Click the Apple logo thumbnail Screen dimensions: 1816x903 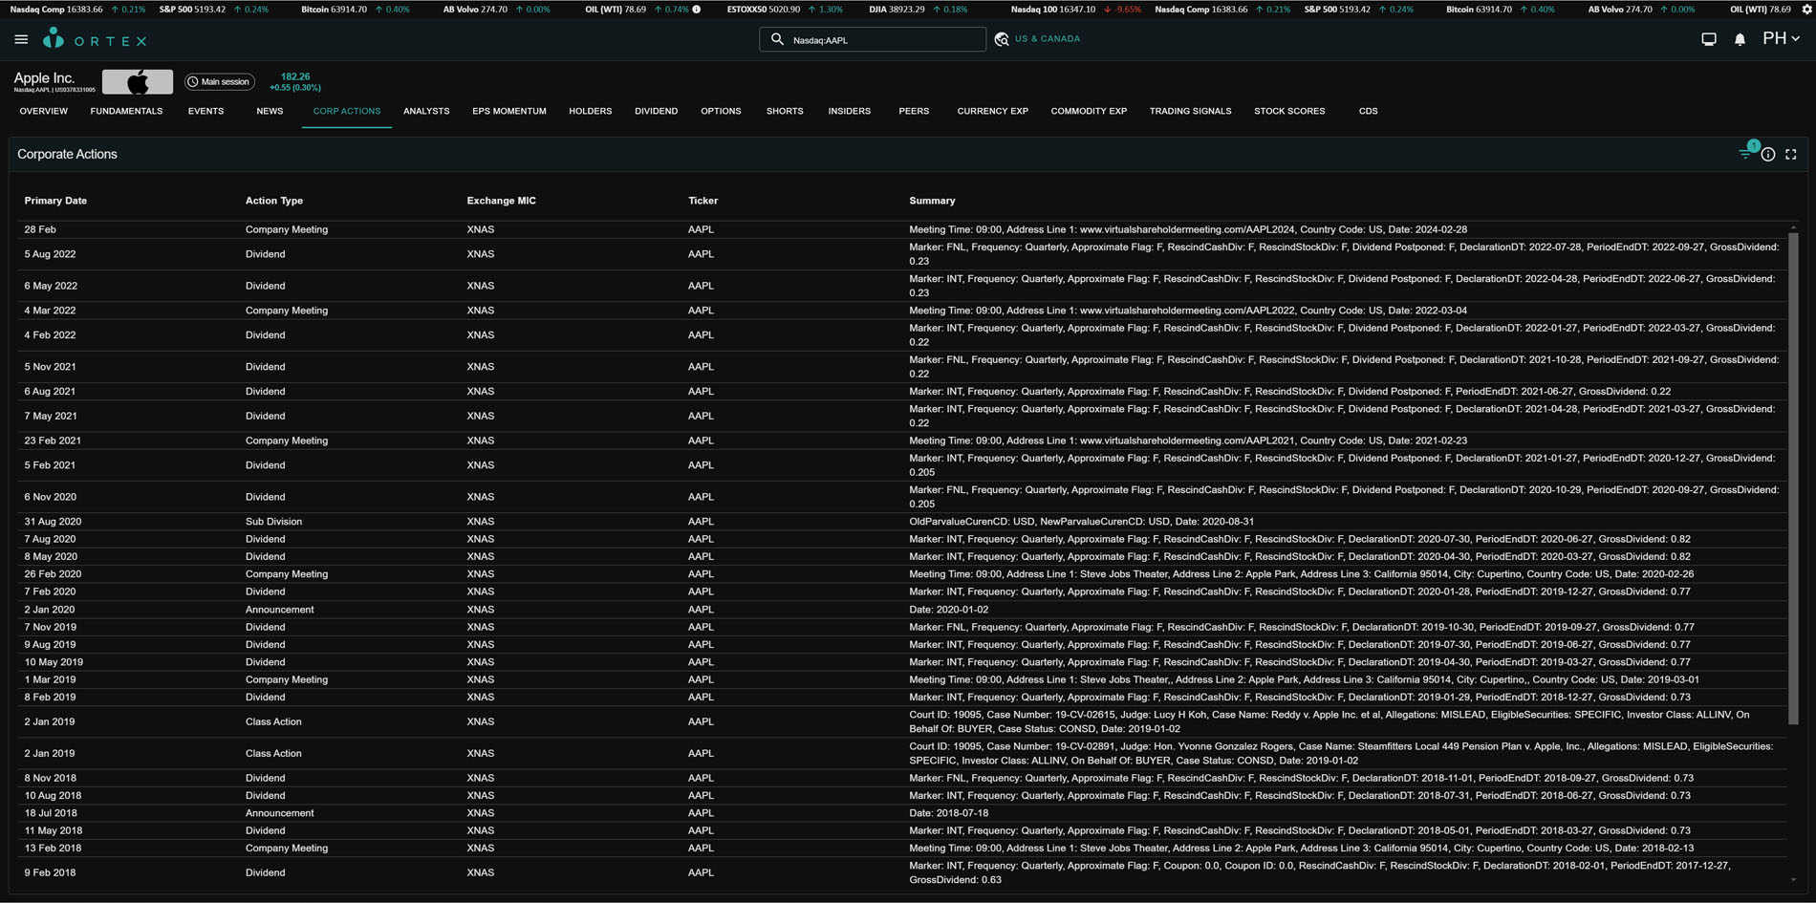138,82
